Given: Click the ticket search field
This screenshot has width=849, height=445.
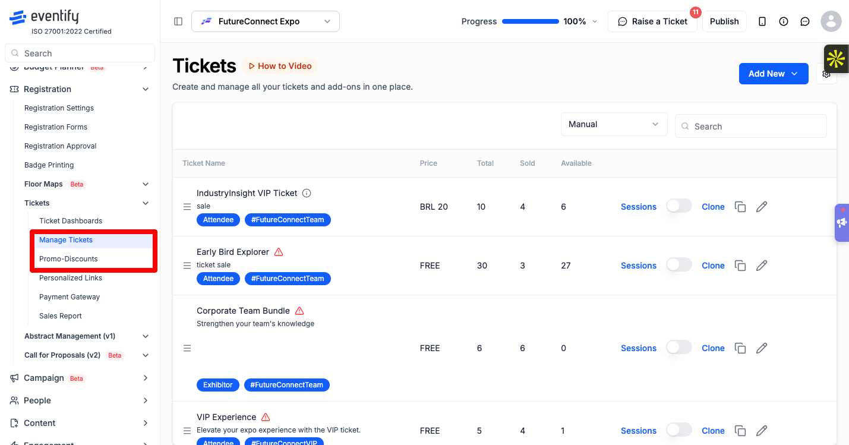Looking at the screenshot, I should click(x=751, y=126).
